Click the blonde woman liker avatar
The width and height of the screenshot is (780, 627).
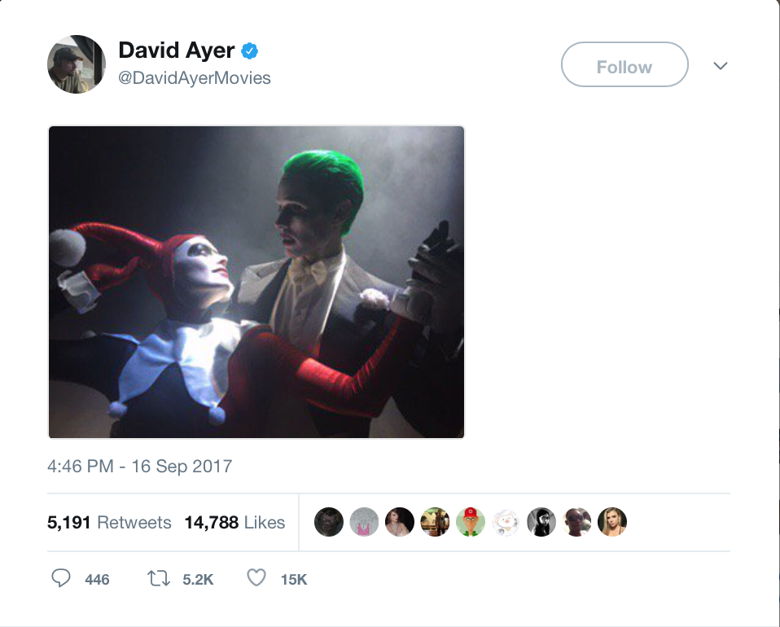[x=612, y=522]
